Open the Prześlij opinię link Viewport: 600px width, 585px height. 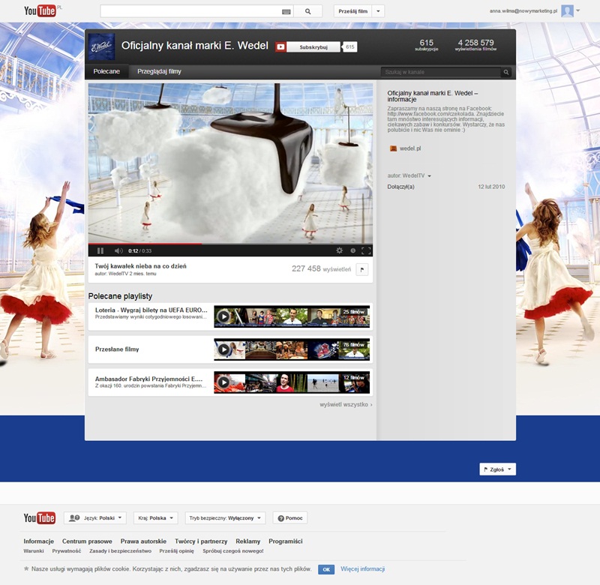[x=177, y=551]
